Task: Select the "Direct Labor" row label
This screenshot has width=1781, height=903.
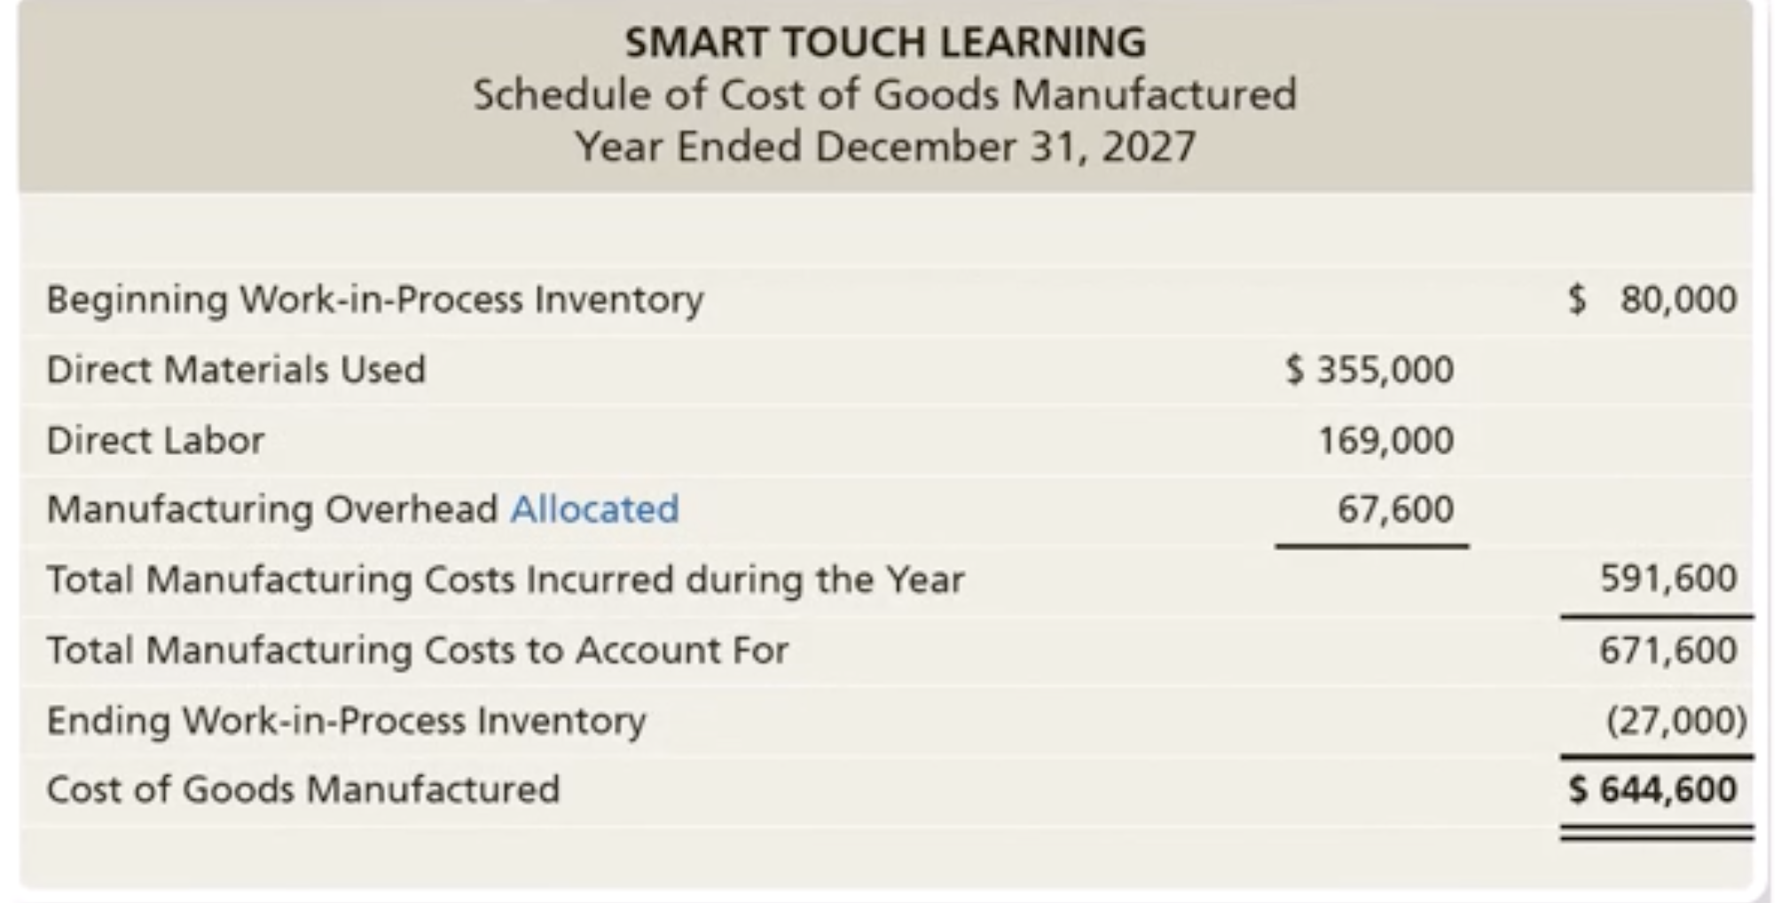Action: [x=155, y=441]
